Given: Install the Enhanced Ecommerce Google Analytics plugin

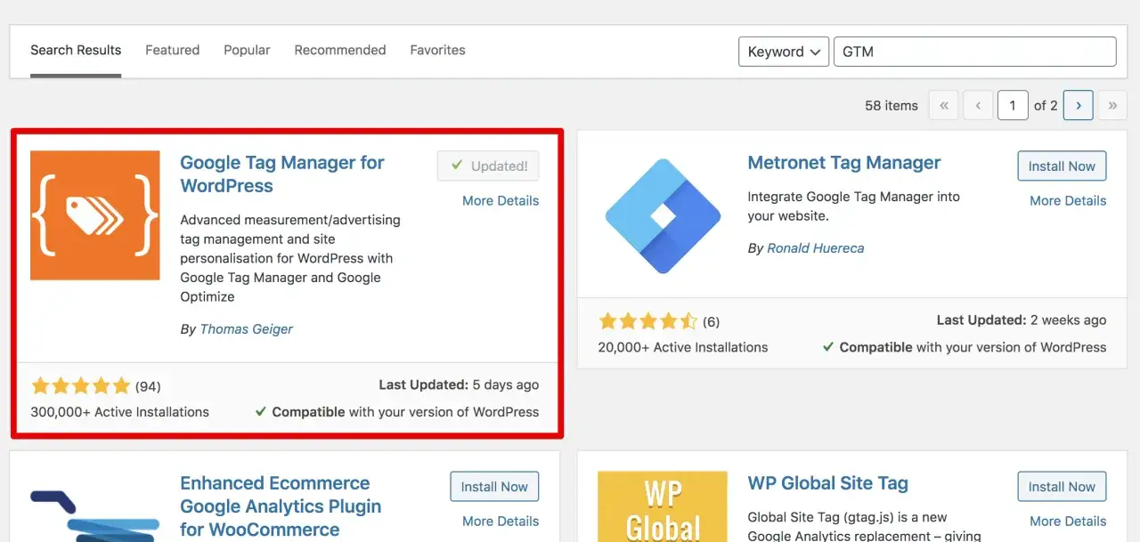Looking at the screenshot, I should click(494, 487).
